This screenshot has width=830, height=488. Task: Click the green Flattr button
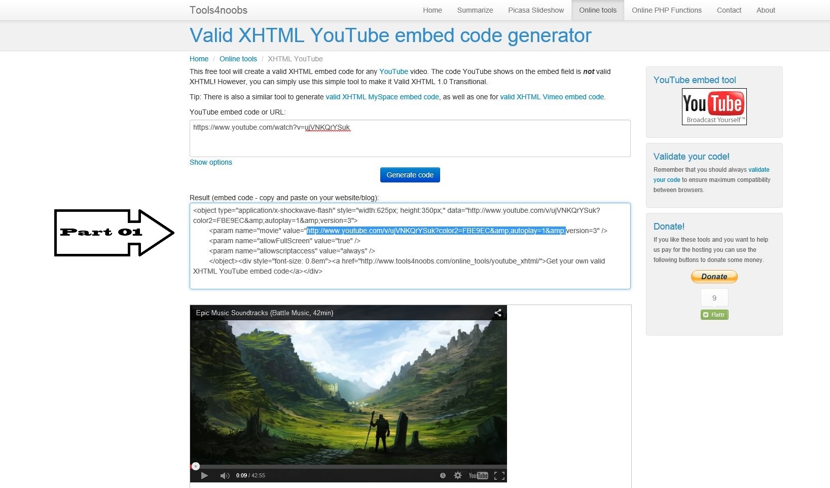714,315
